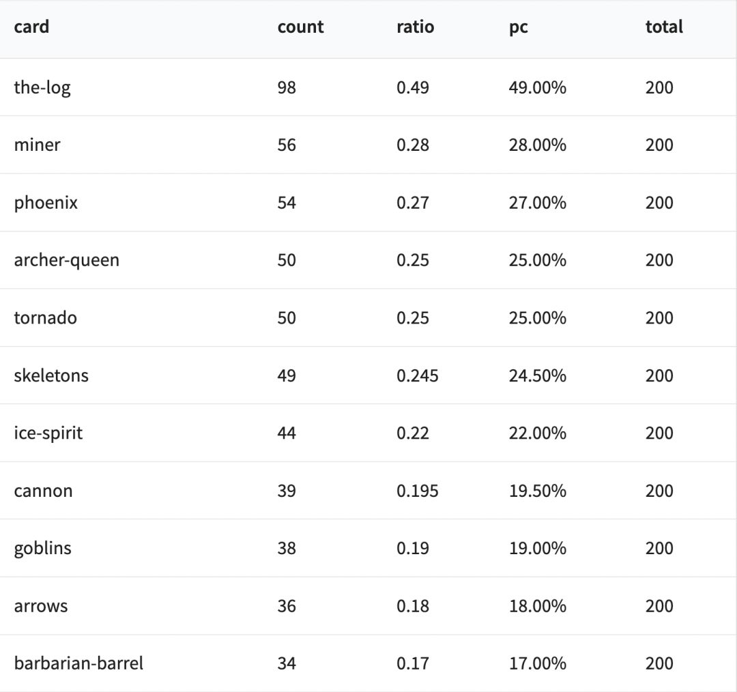Viewport: 737px width, 692px height.
Task: Click the count column header
Action: tap(300, 27)
